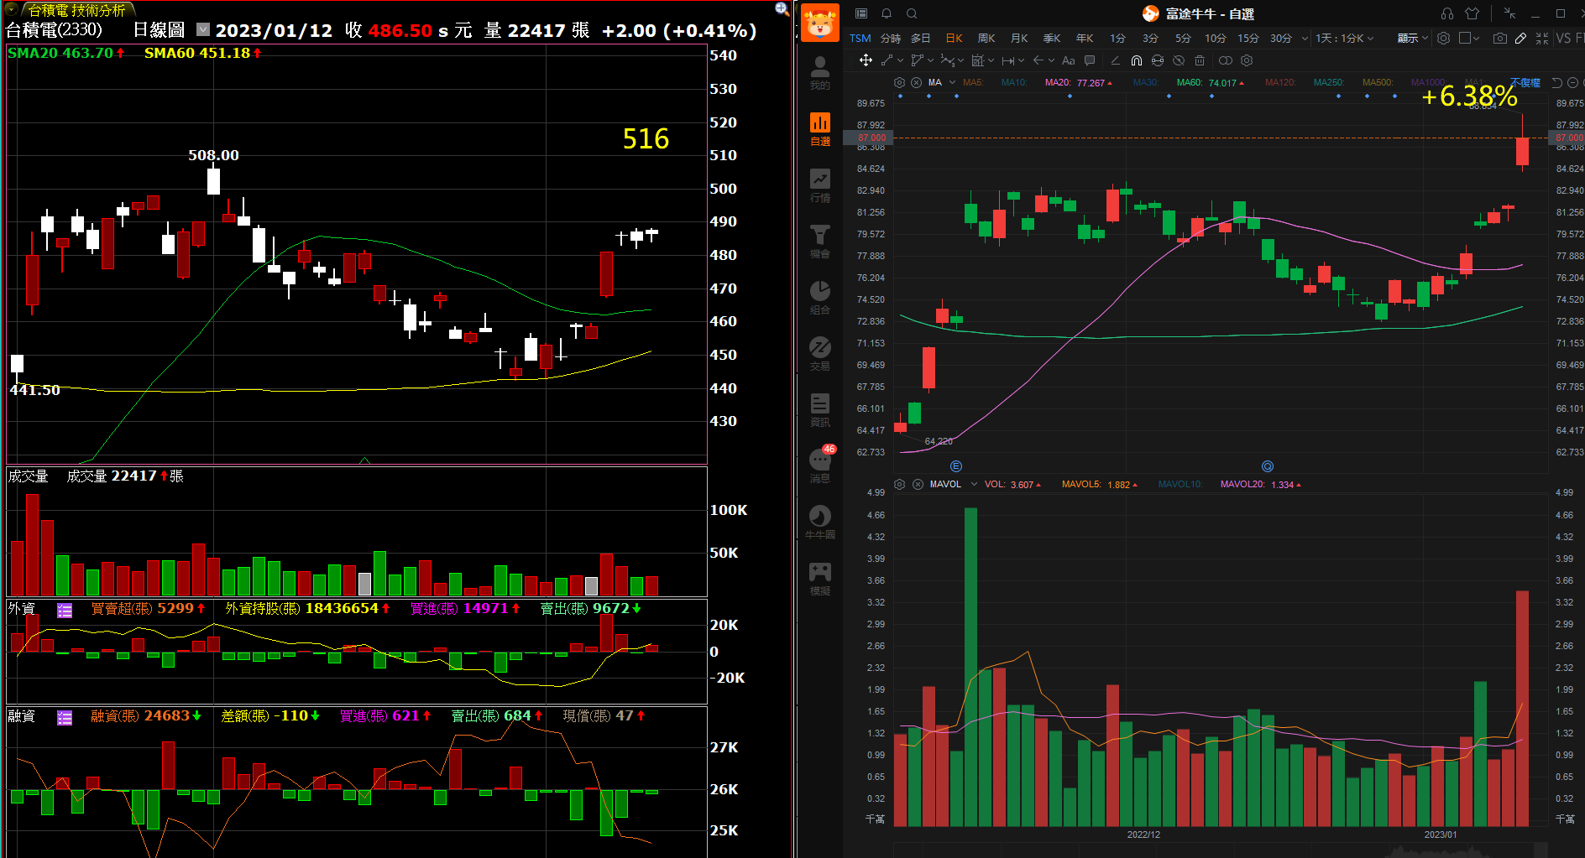Viewport: 1585px width, 858px height.
Task: Open skin theme shirt icon
Action: (1473, 13)
